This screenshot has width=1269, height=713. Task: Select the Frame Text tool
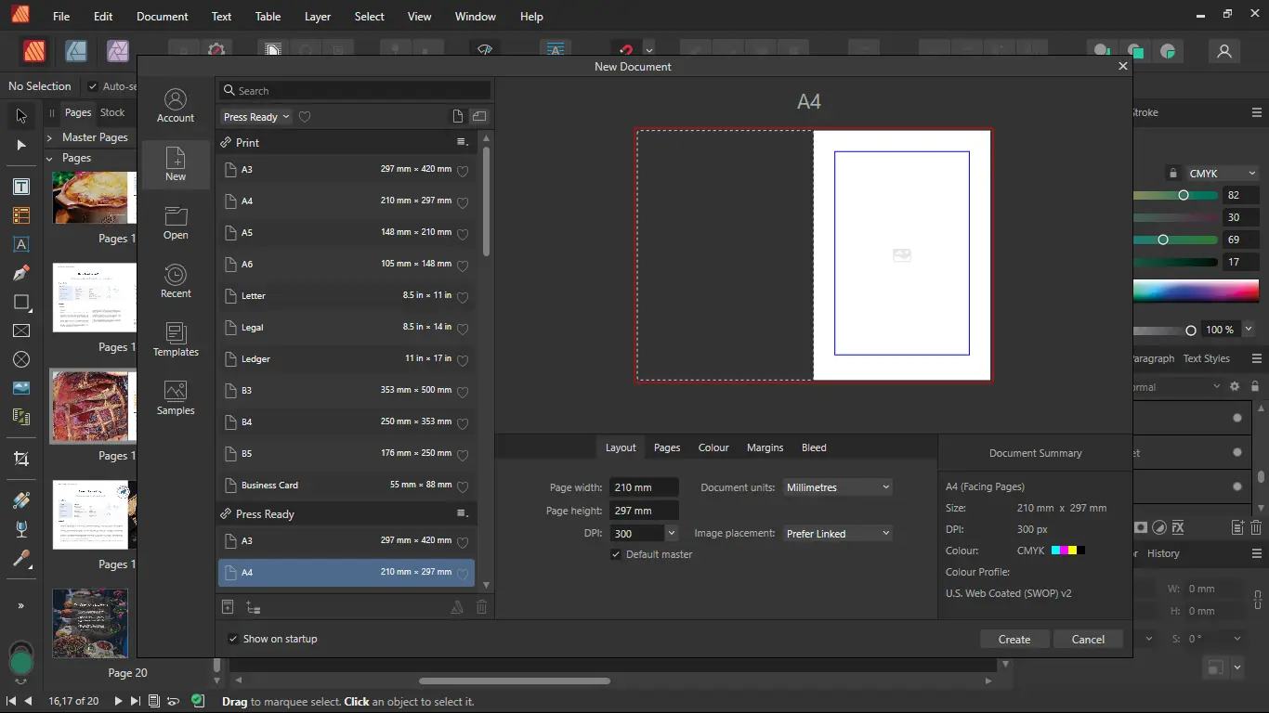tap(21, 187)
